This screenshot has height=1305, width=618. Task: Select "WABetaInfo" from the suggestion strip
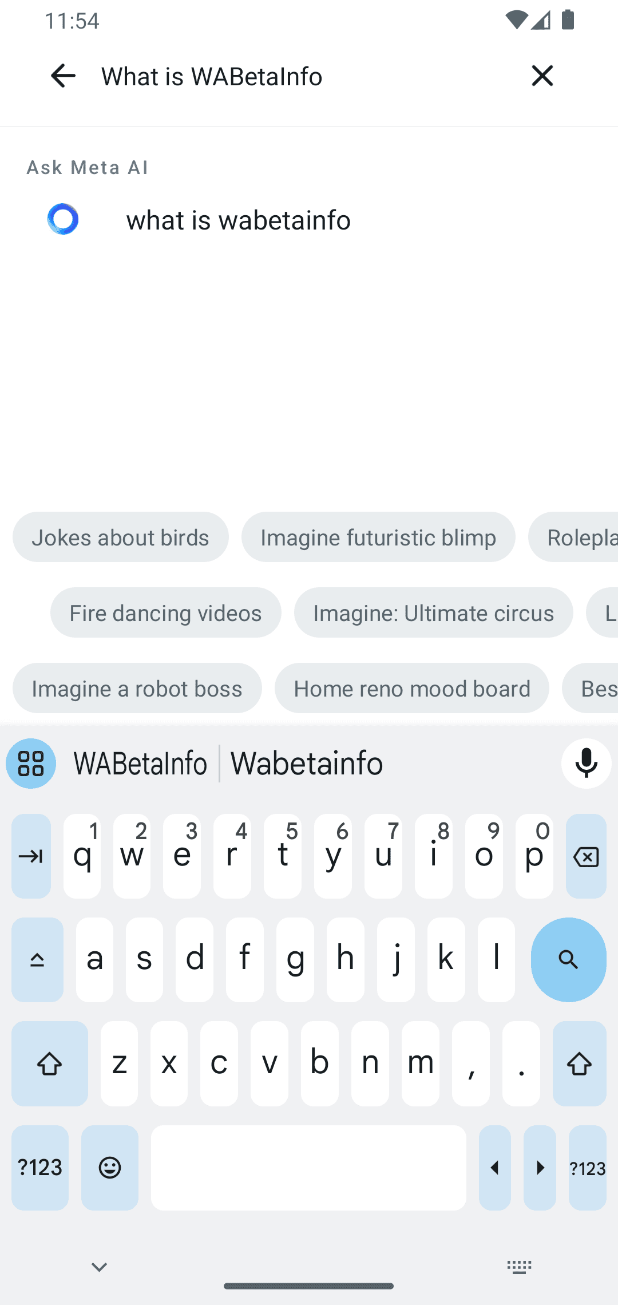pos(140,763)
